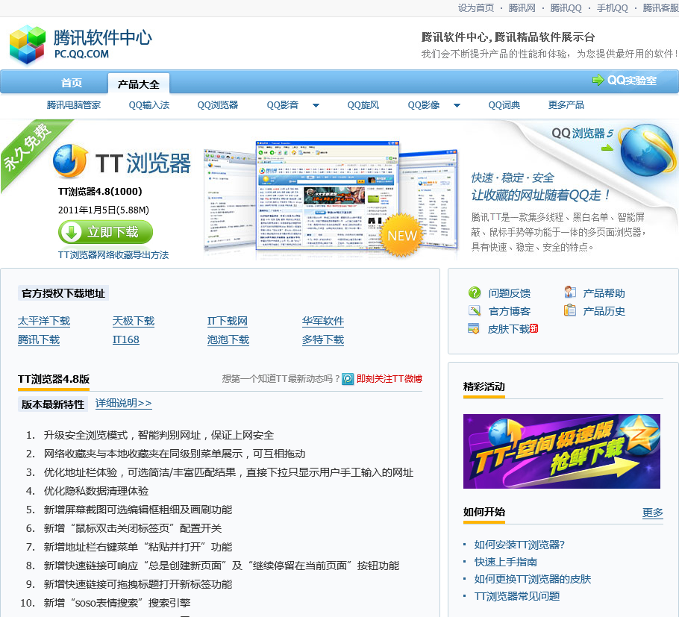
Task: Click text 升级安全浏览模式 feature line
Action: pyautogui.click(x=158, y=435)
